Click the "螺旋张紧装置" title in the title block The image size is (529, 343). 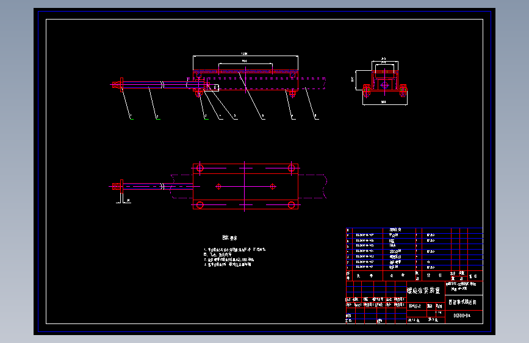423,291
